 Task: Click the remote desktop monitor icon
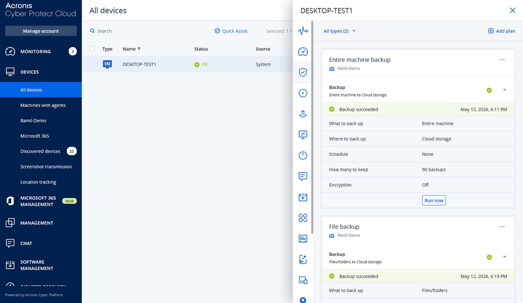coord(303,134)
